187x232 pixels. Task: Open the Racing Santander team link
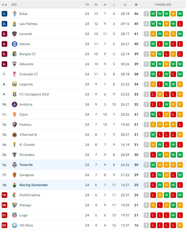(x=34, y=185)
